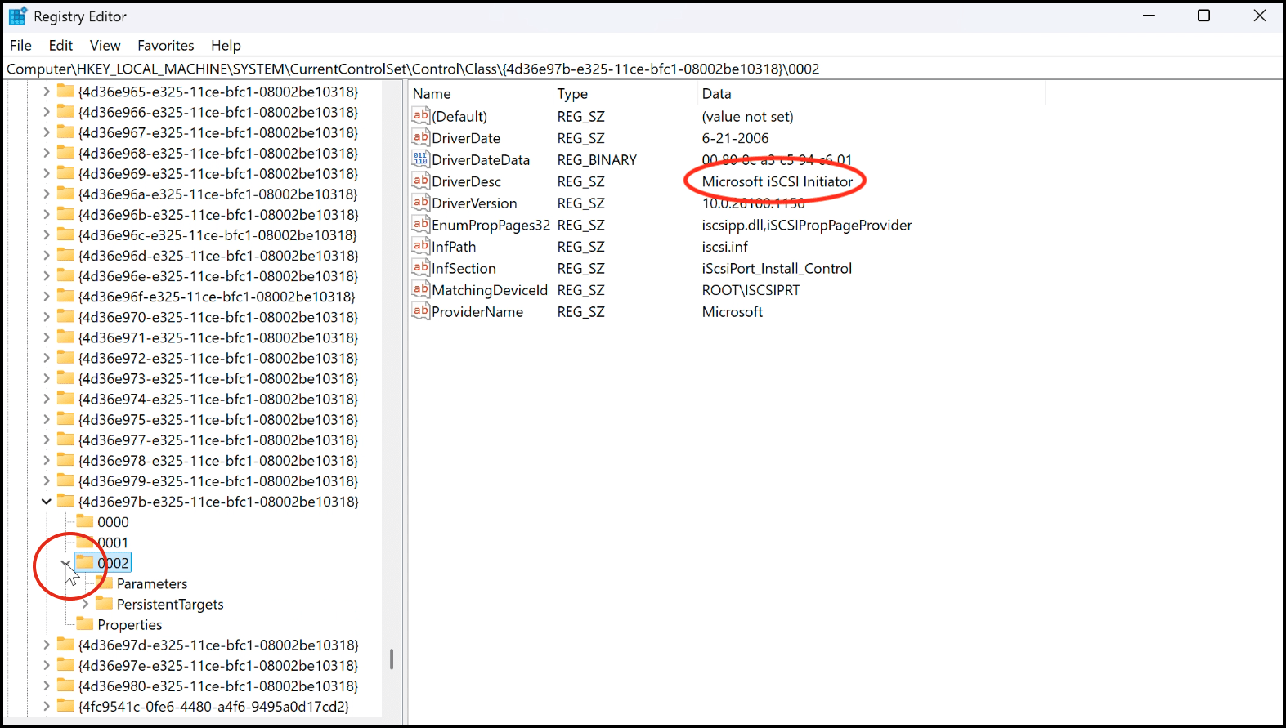Click the DriverDesc string value icon

(x=420, y=181)
